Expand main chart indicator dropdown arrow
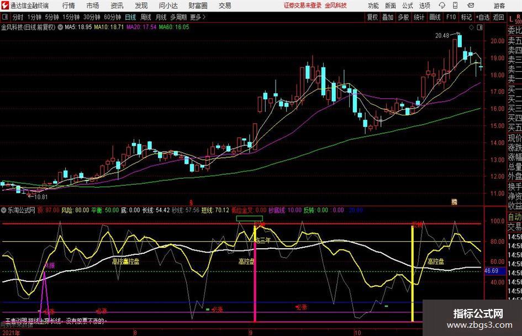Image resolution: width=522 pixels, height=336 pixels. (x=60, y=27)
